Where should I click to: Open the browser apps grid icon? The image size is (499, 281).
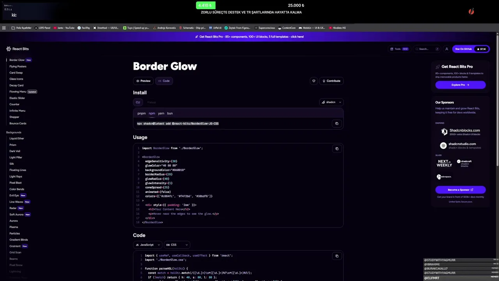click(x=4, y=28)
